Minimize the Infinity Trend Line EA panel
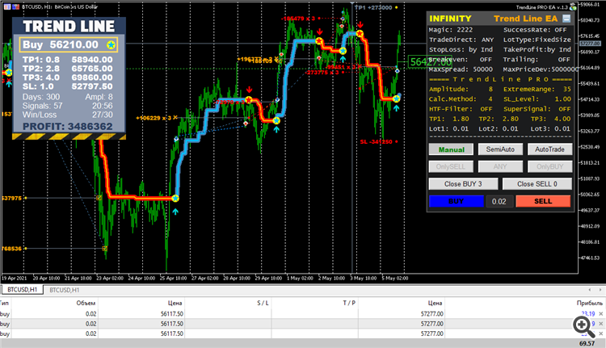Screen dimensions: 606x348 click(566, 19)
